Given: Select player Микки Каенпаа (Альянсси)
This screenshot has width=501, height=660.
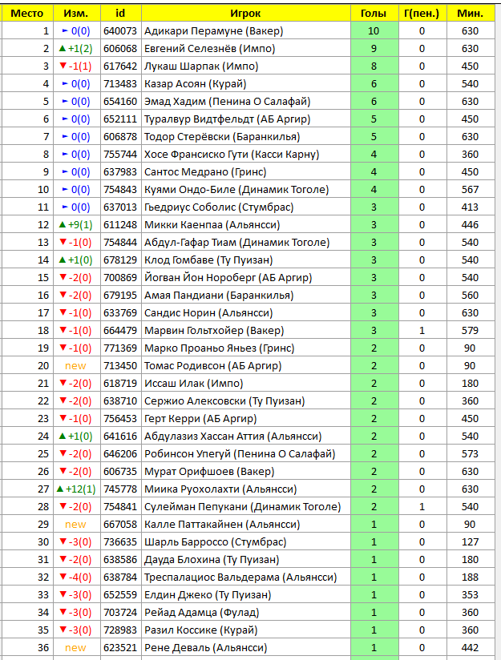Looking at the screenshot, I should coord(212,225).
